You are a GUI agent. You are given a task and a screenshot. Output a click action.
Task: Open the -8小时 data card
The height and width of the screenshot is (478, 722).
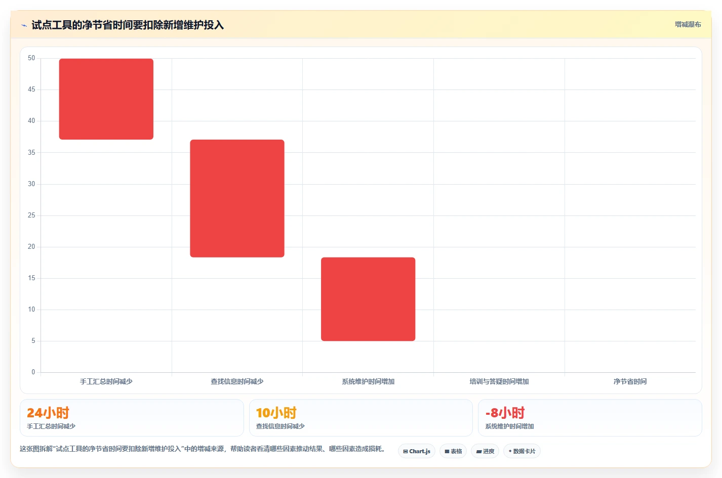pos(590,418)
